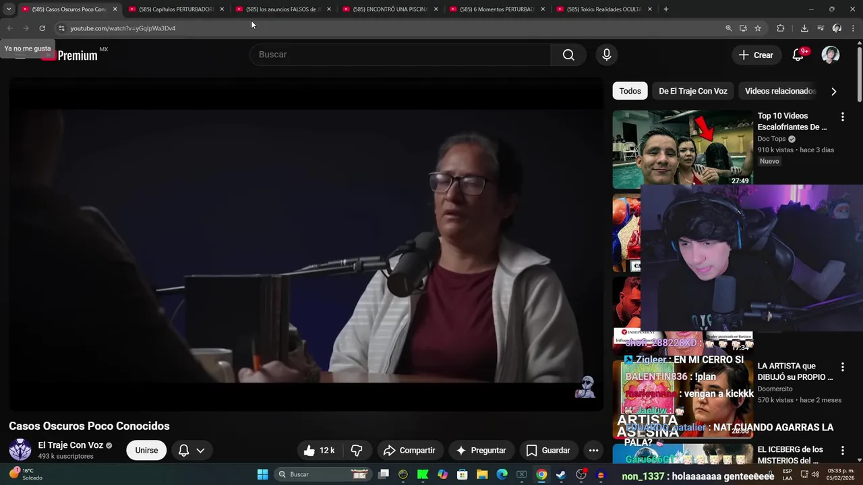
Task: Open the Chrome profile avatar
Action: pyautogui.click(x=837, y=28)
